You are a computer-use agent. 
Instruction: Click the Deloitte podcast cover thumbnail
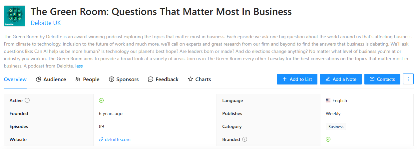[x=14, y=16]
